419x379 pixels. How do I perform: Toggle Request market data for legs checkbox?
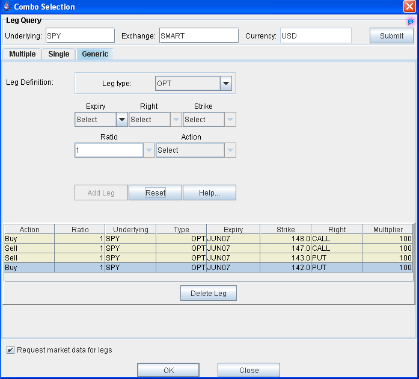pos(10,350)
